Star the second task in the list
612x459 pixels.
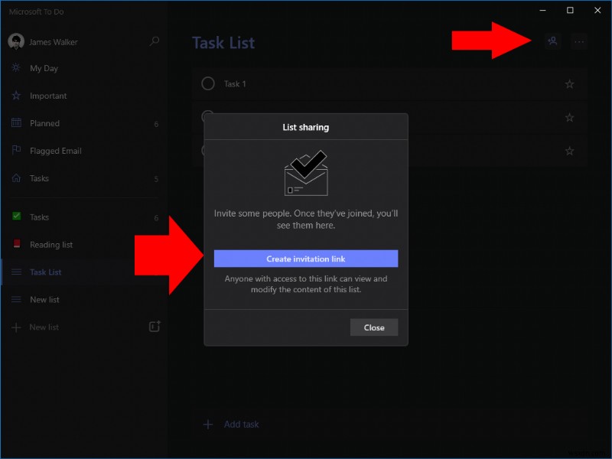[569, 118]
